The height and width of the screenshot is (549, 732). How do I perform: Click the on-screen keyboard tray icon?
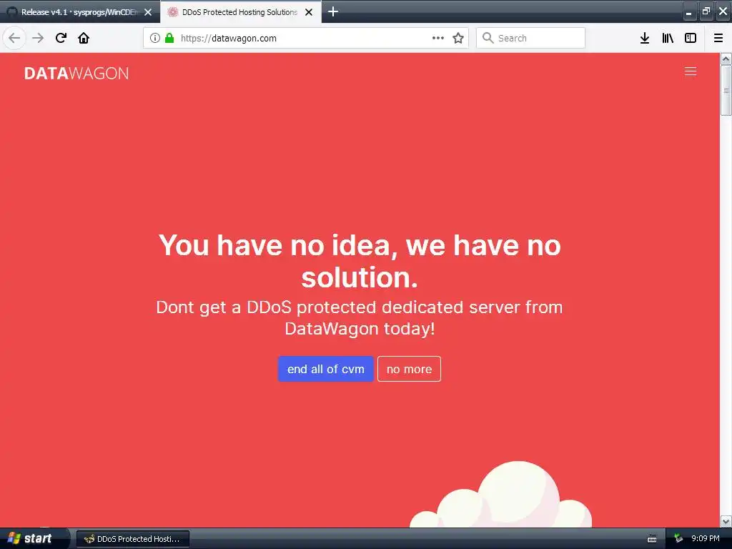pos(652,539)
